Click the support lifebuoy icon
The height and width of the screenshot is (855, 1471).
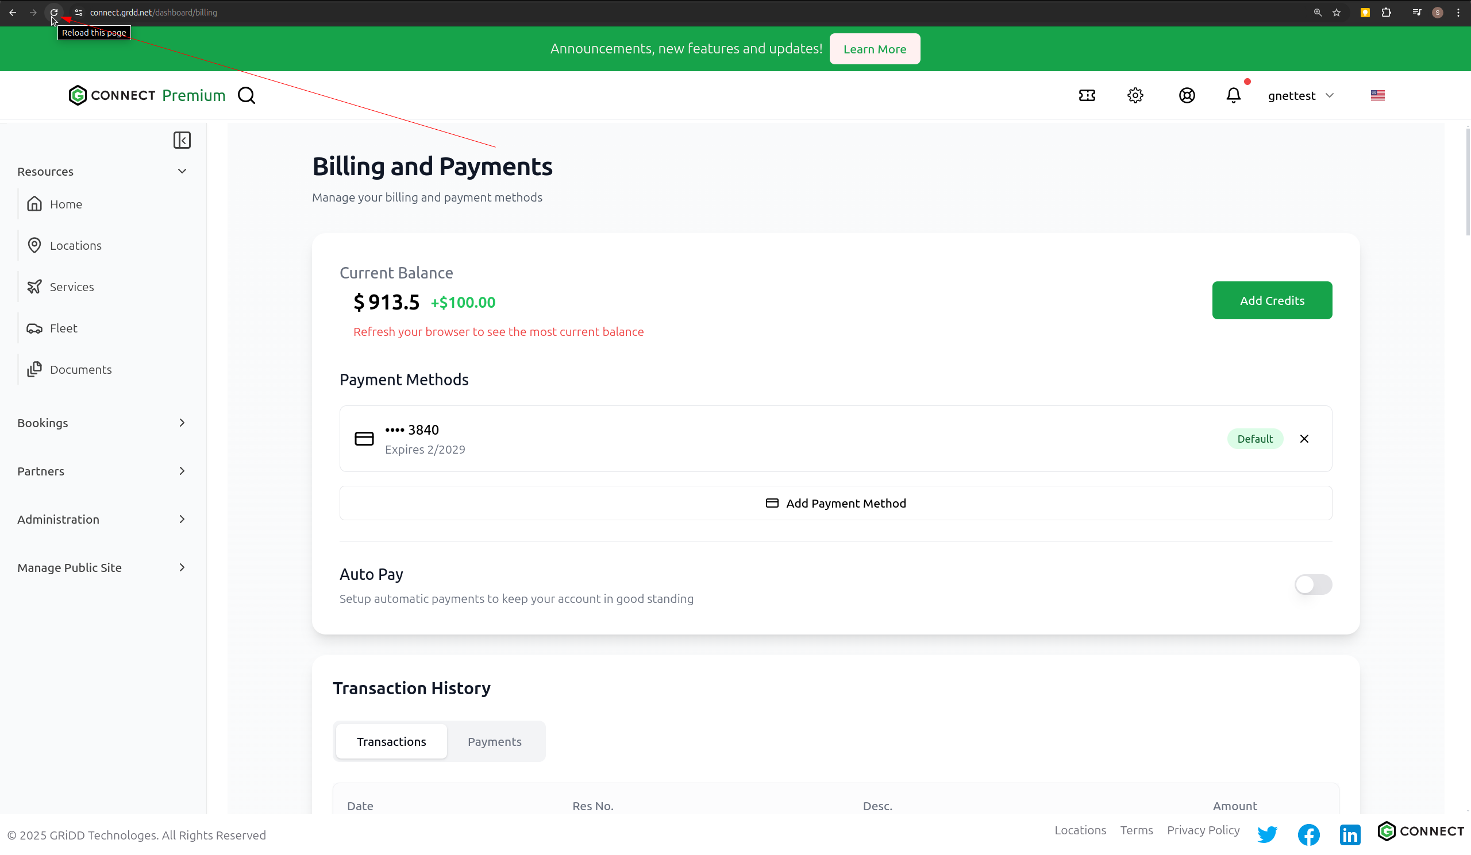pos(1186,96)
